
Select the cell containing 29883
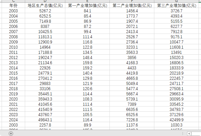(45, 84)
